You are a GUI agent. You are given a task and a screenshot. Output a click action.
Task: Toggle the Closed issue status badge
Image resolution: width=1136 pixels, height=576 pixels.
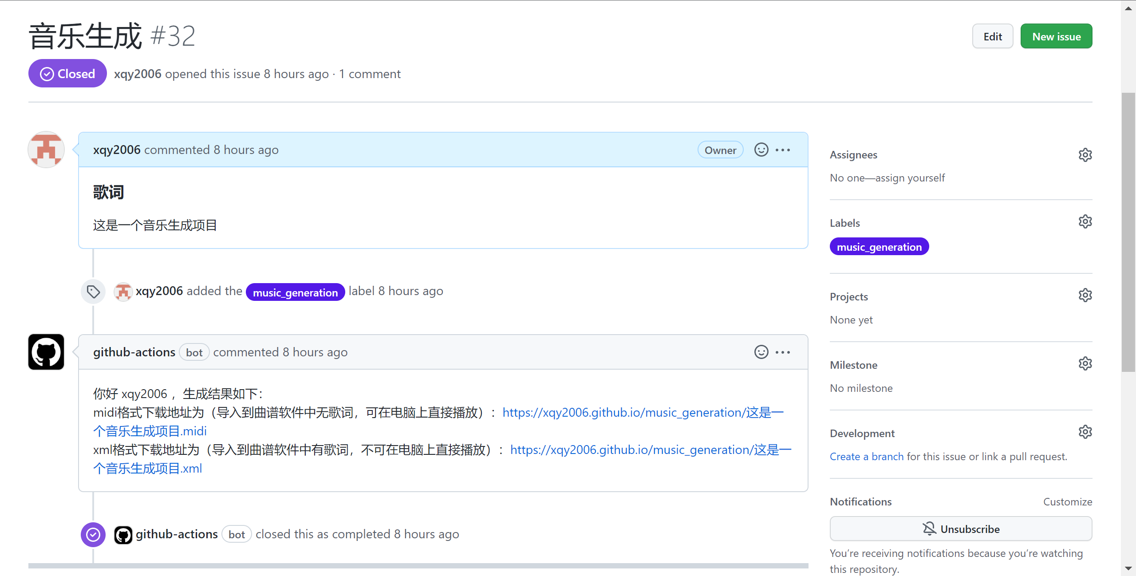[x=67, y=73]
